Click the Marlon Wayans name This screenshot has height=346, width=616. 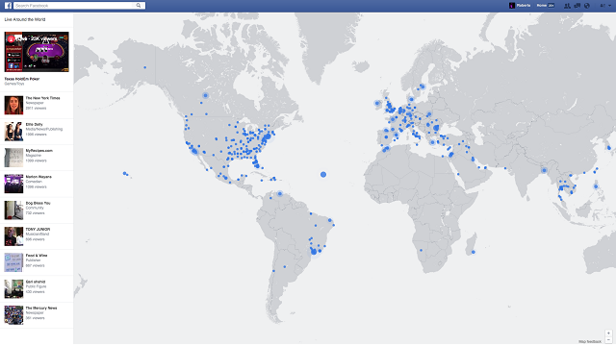coord(38,177)
